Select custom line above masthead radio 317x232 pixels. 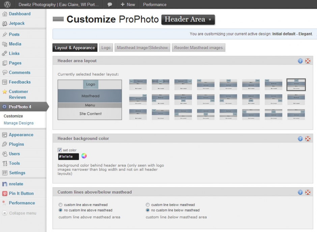[x=60, y=204]
